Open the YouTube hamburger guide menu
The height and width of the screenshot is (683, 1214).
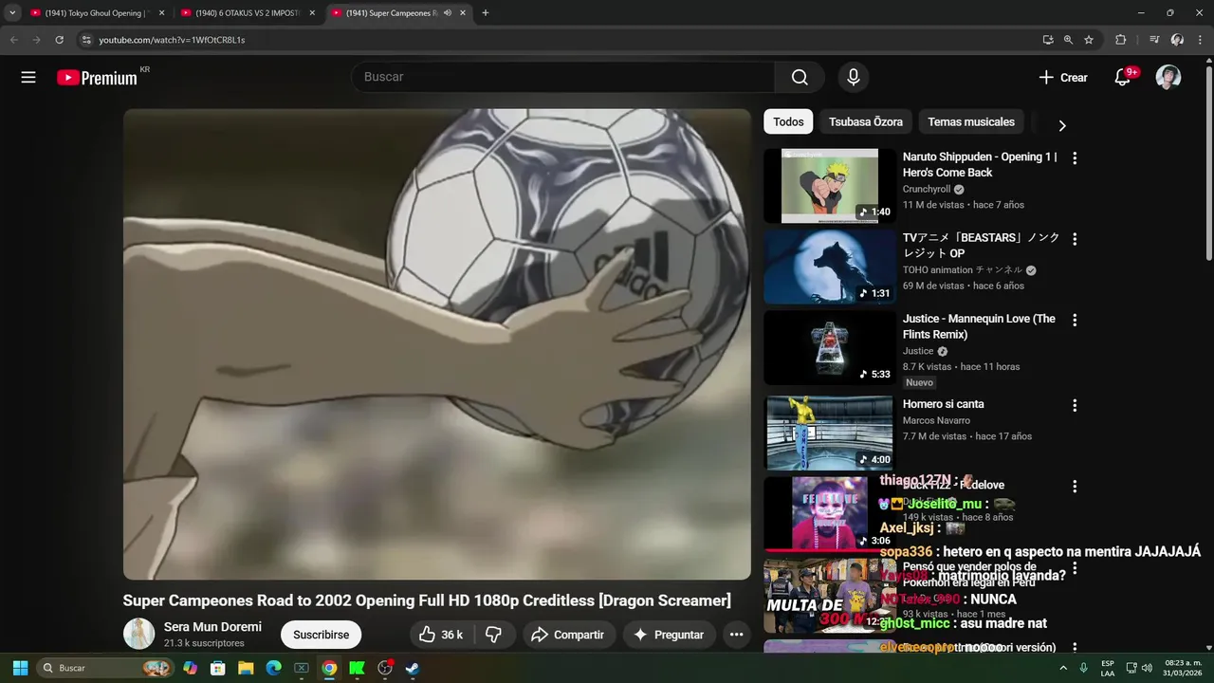tap(28, 78)
